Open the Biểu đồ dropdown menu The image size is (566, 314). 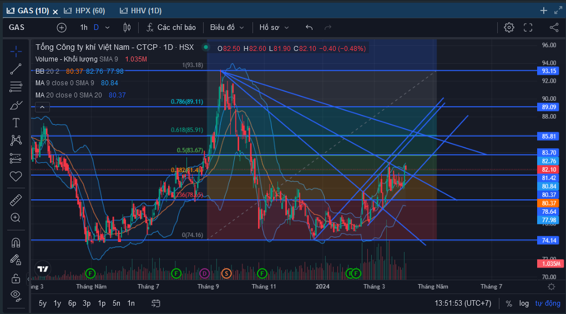(227, 27)
